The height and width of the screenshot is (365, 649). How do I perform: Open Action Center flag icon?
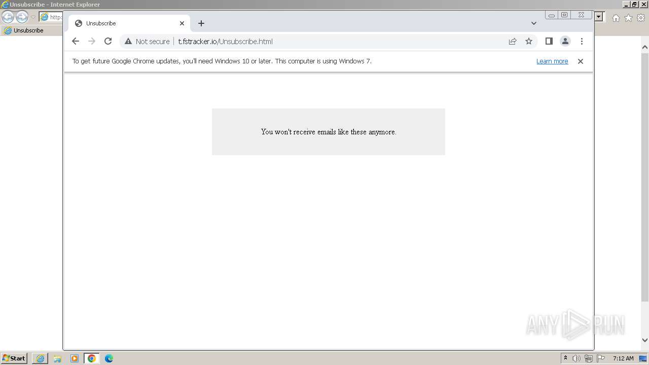[601, 358]
